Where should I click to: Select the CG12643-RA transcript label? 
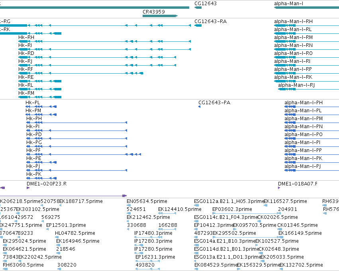(x=210, y=21)
